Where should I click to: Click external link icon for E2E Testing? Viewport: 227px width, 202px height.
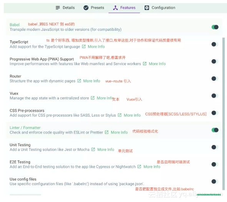tap(139, 167)
